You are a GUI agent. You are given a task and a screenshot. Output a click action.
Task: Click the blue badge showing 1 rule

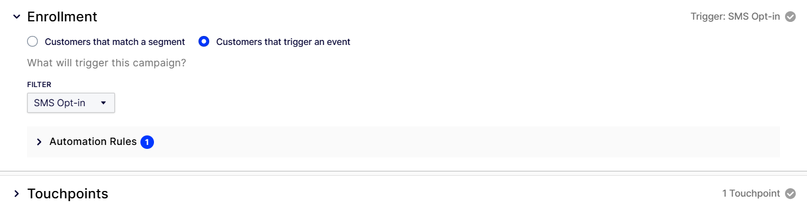(x=147, y=142)
